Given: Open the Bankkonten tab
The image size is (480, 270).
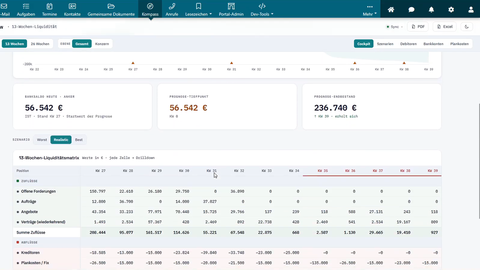Looking at the screenshot, I should (433, 44).
